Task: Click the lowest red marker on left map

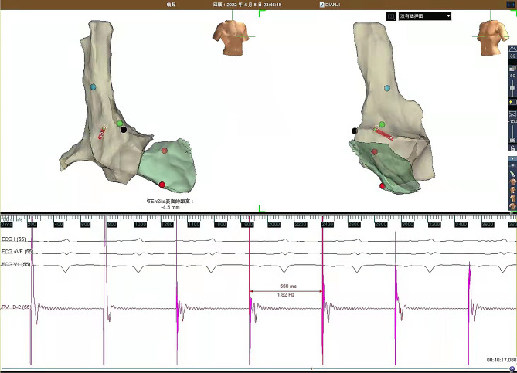Action: pos(162,185)
